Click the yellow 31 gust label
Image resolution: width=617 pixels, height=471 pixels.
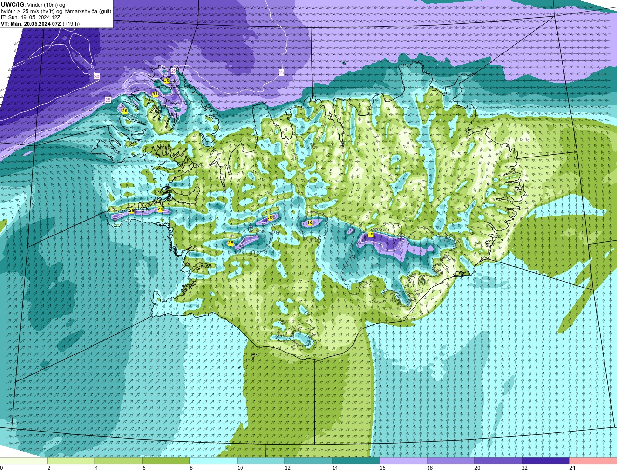click(x=155, y=94)
